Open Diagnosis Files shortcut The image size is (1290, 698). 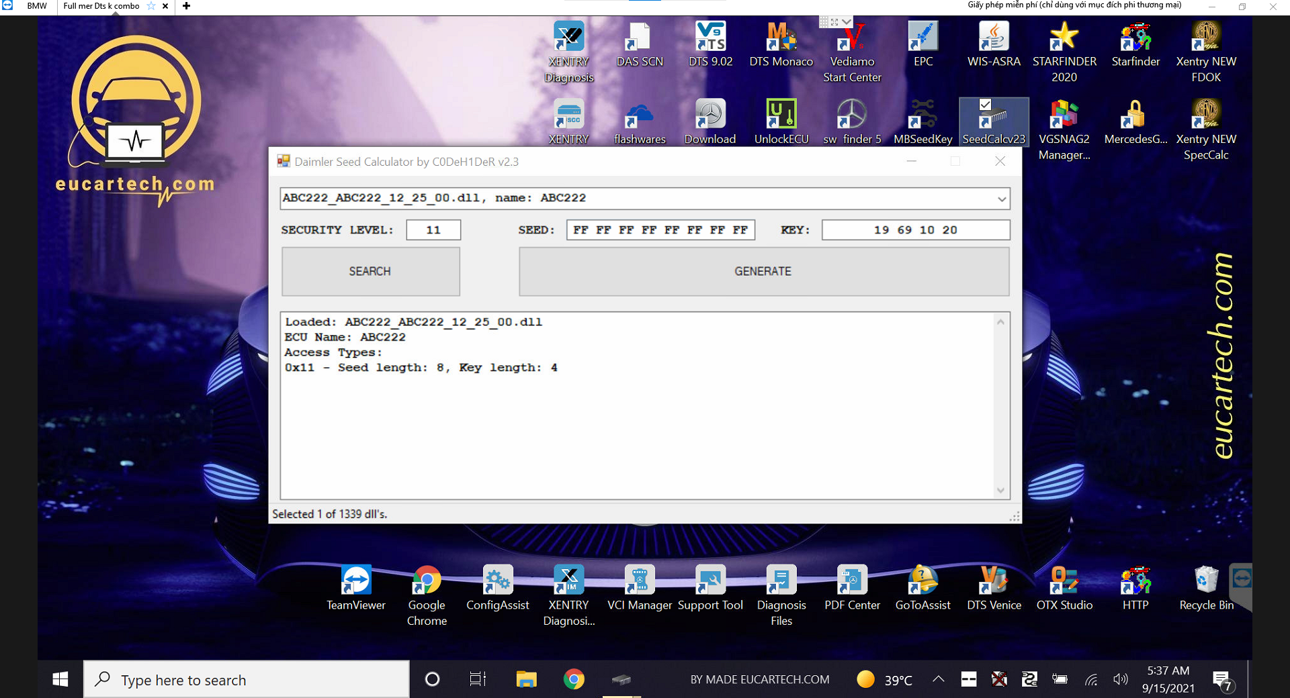click(x=781, y=596)
